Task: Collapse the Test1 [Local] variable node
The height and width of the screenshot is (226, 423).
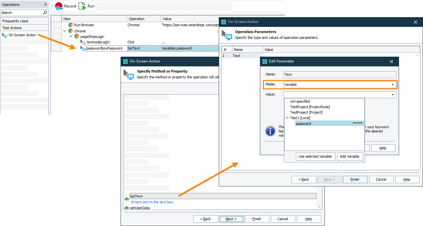Action: pyautogui.click(x=287, y=118)
